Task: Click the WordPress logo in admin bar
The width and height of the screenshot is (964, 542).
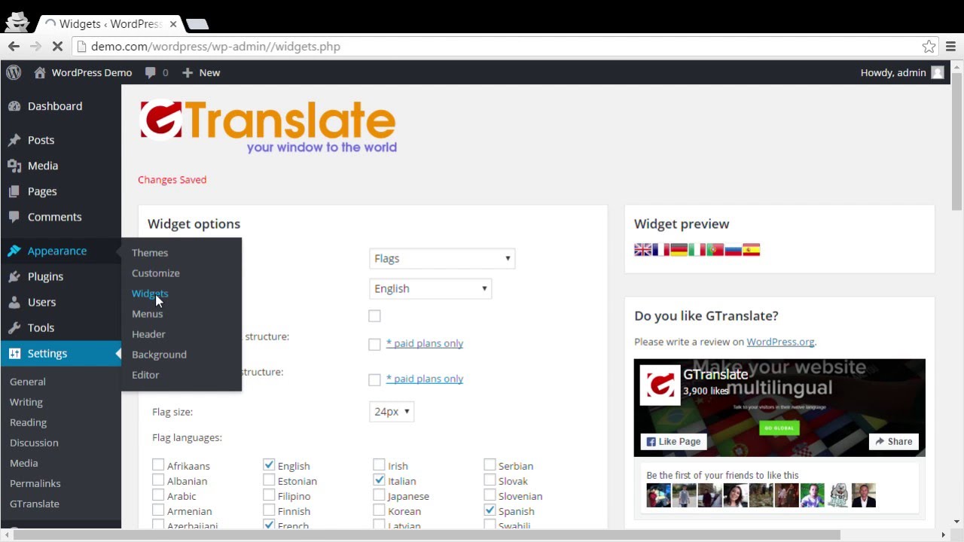Action: (x=14, y=72)
